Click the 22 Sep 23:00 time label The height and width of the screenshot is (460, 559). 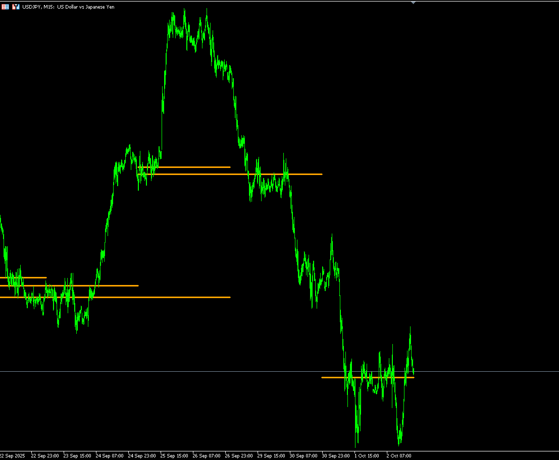(x=45, y=456)
